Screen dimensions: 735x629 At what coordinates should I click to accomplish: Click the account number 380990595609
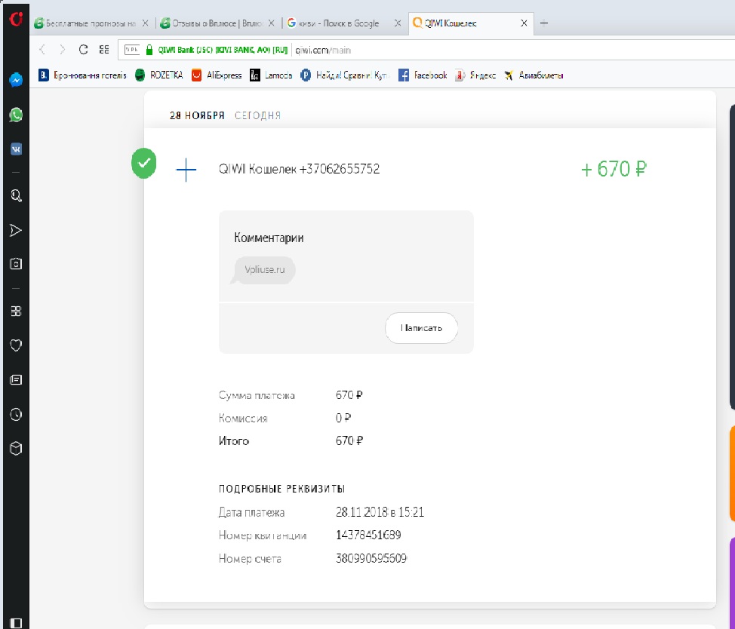tap(371, 558)
